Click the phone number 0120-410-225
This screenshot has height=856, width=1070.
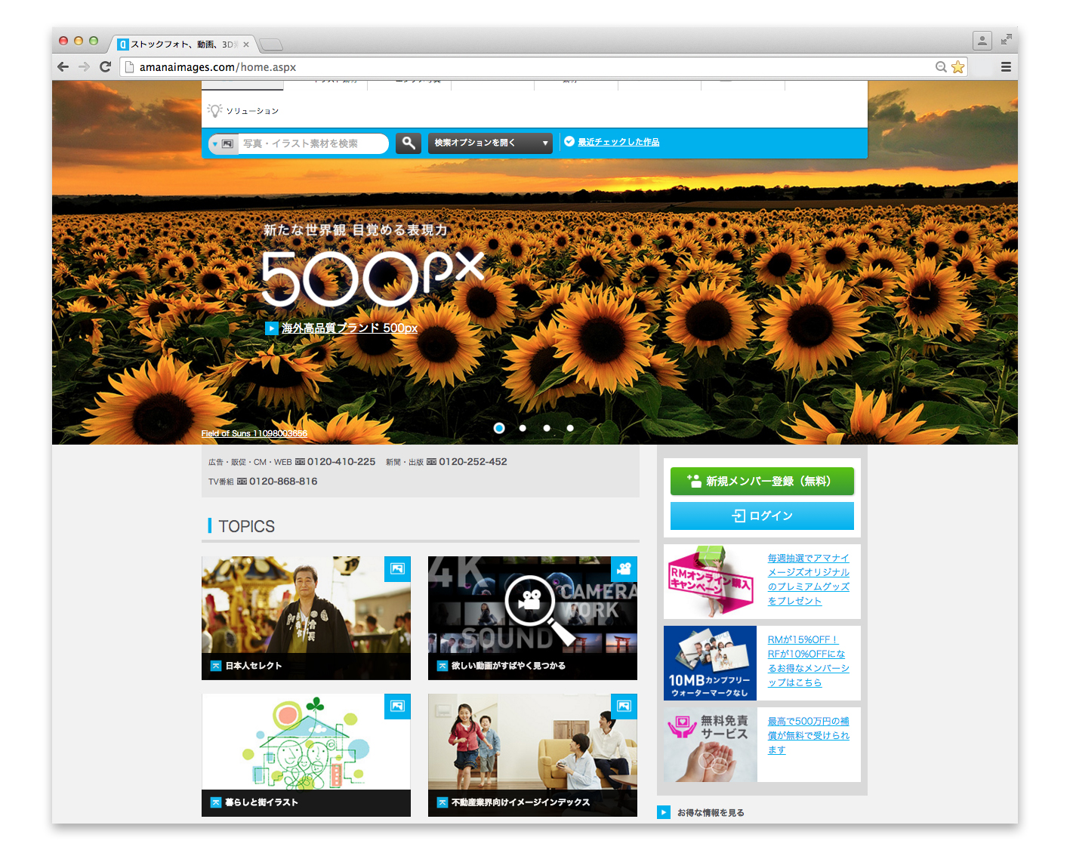(x=341, y=462)
